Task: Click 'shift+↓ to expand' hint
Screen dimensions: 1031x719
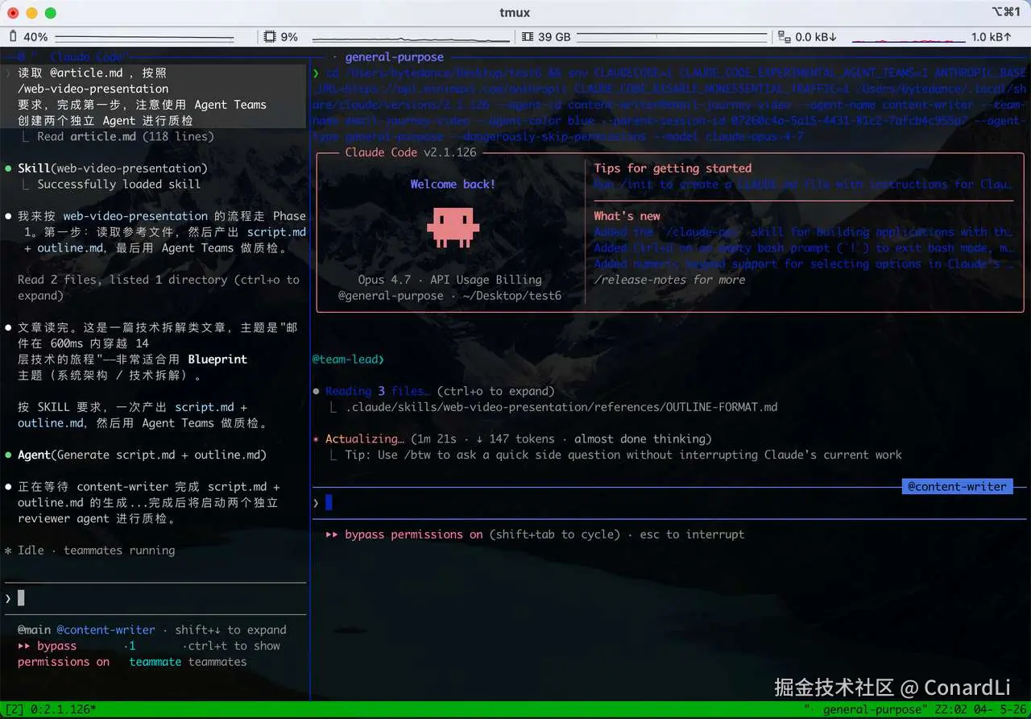Action: pyautogui.click(x=230, y=630)
